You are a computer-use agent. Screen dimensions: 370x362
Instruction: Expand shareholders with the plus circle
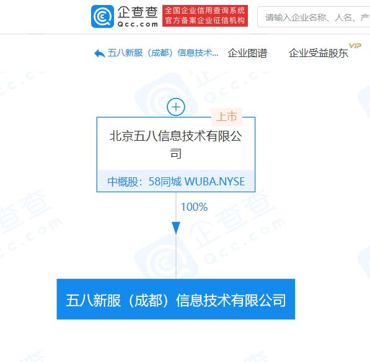(176, 107)
